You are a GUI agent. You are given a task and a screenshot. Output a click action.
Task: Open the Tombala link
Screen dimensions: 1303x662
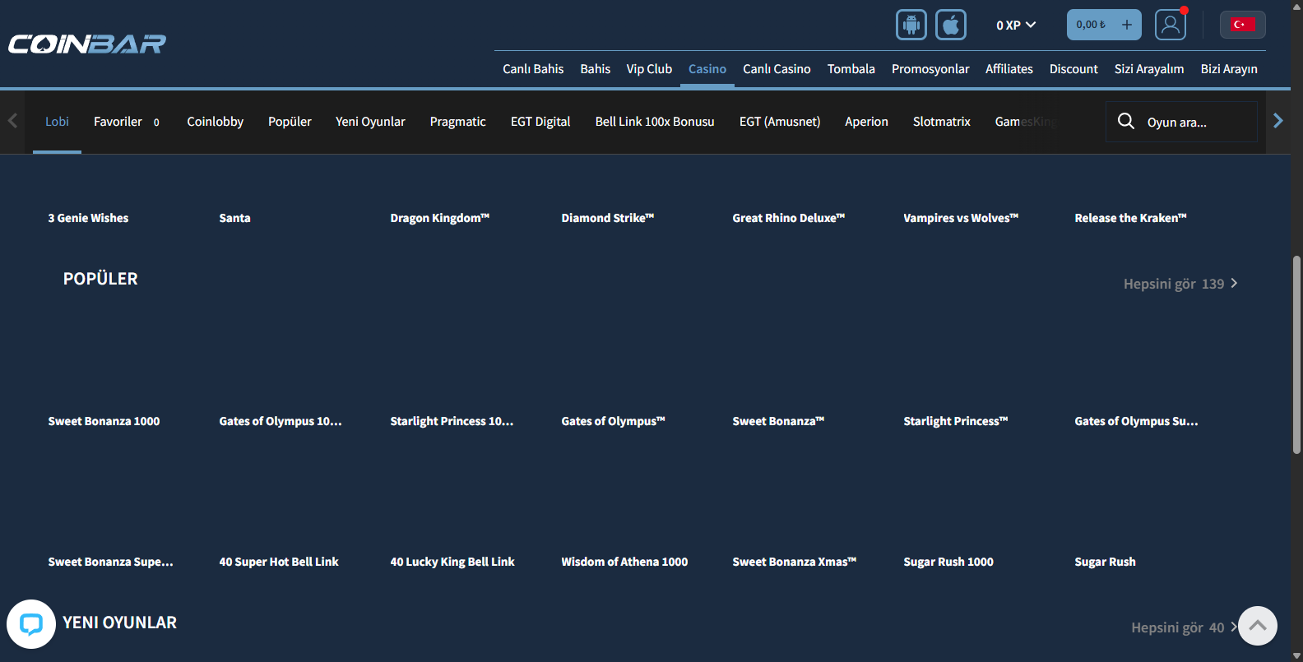(x=851, y=69)
